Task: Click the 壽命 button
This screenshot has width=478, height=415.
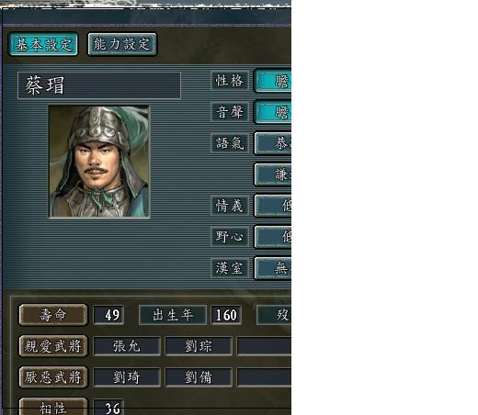Action: (53, 315)
